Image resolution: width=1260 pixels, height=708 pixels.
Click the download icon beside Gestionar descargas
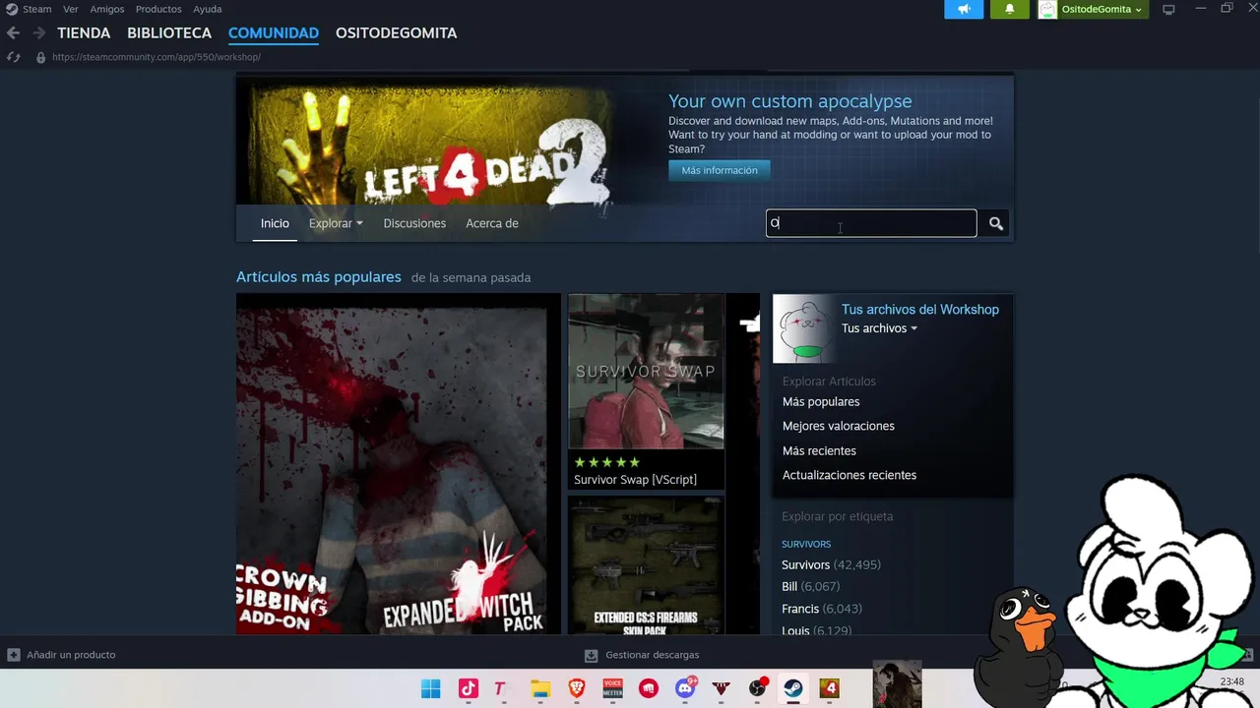click(591, 655)
